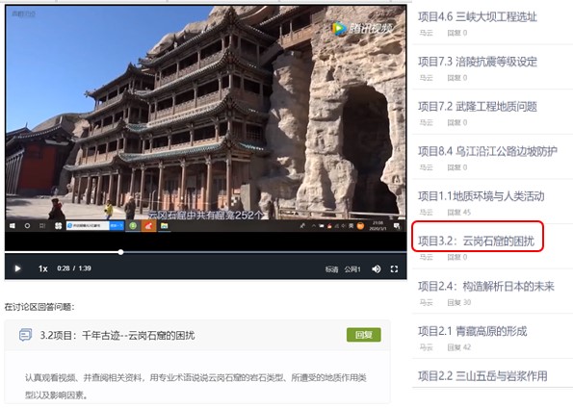Viewport: 573px width, 408px height.
Task: Open the 1x playback speed selector
Action: (42, 268)
